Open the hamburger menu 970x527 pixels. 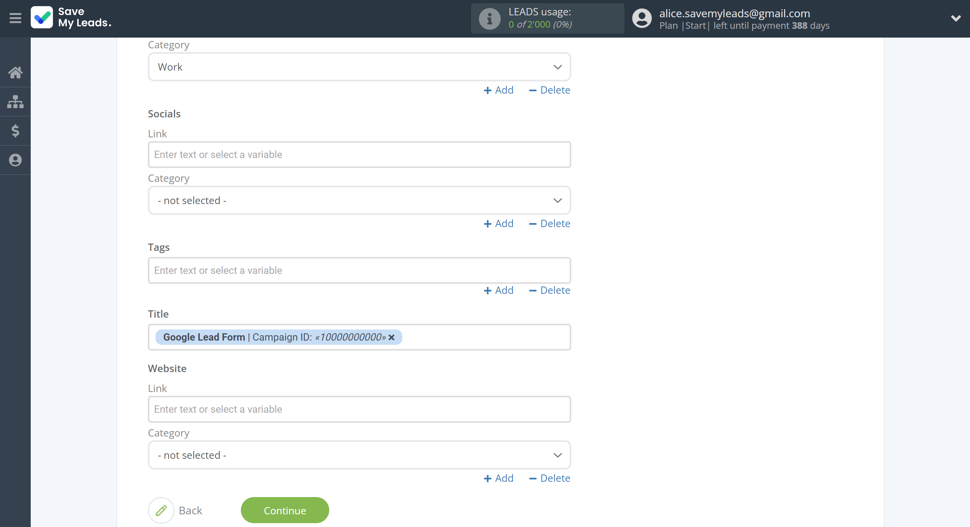coord(15,18)
